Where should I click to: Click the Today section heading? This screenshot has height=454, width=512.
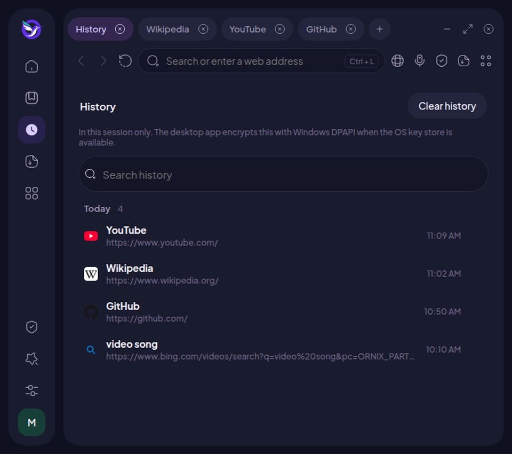coord(97,209)
